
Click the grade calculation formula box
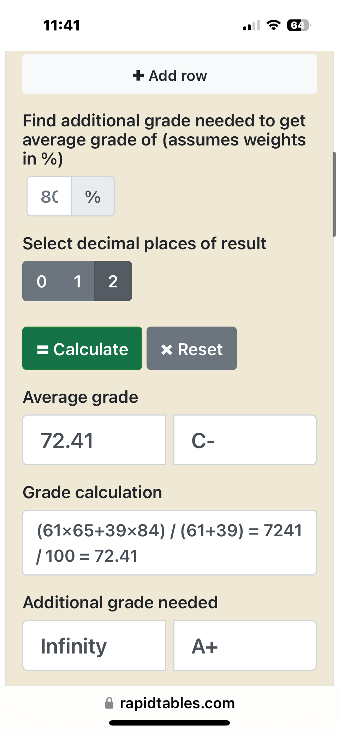169,543
